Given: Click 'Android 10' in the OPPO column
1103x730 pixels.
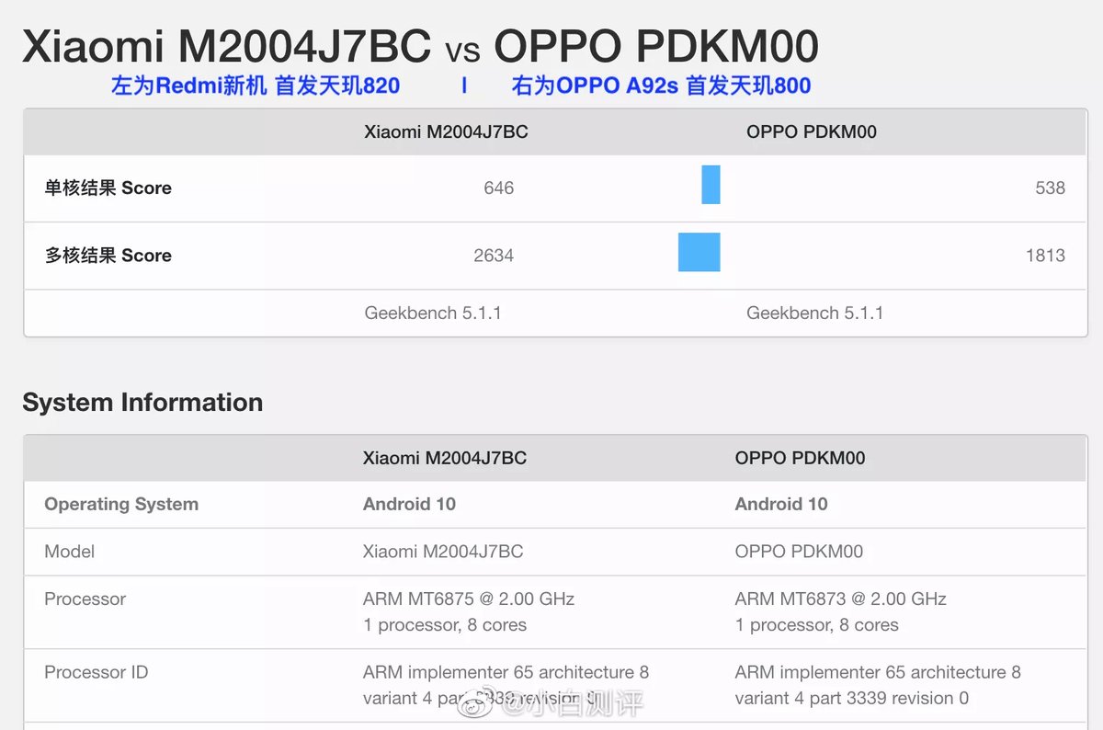Looking at the screenshot, I should 781,505.
